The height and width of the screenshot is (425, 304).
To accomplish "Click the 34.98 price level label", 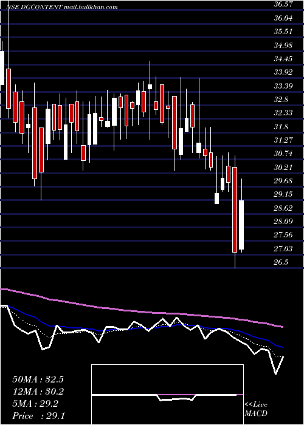I will point(283,45).
